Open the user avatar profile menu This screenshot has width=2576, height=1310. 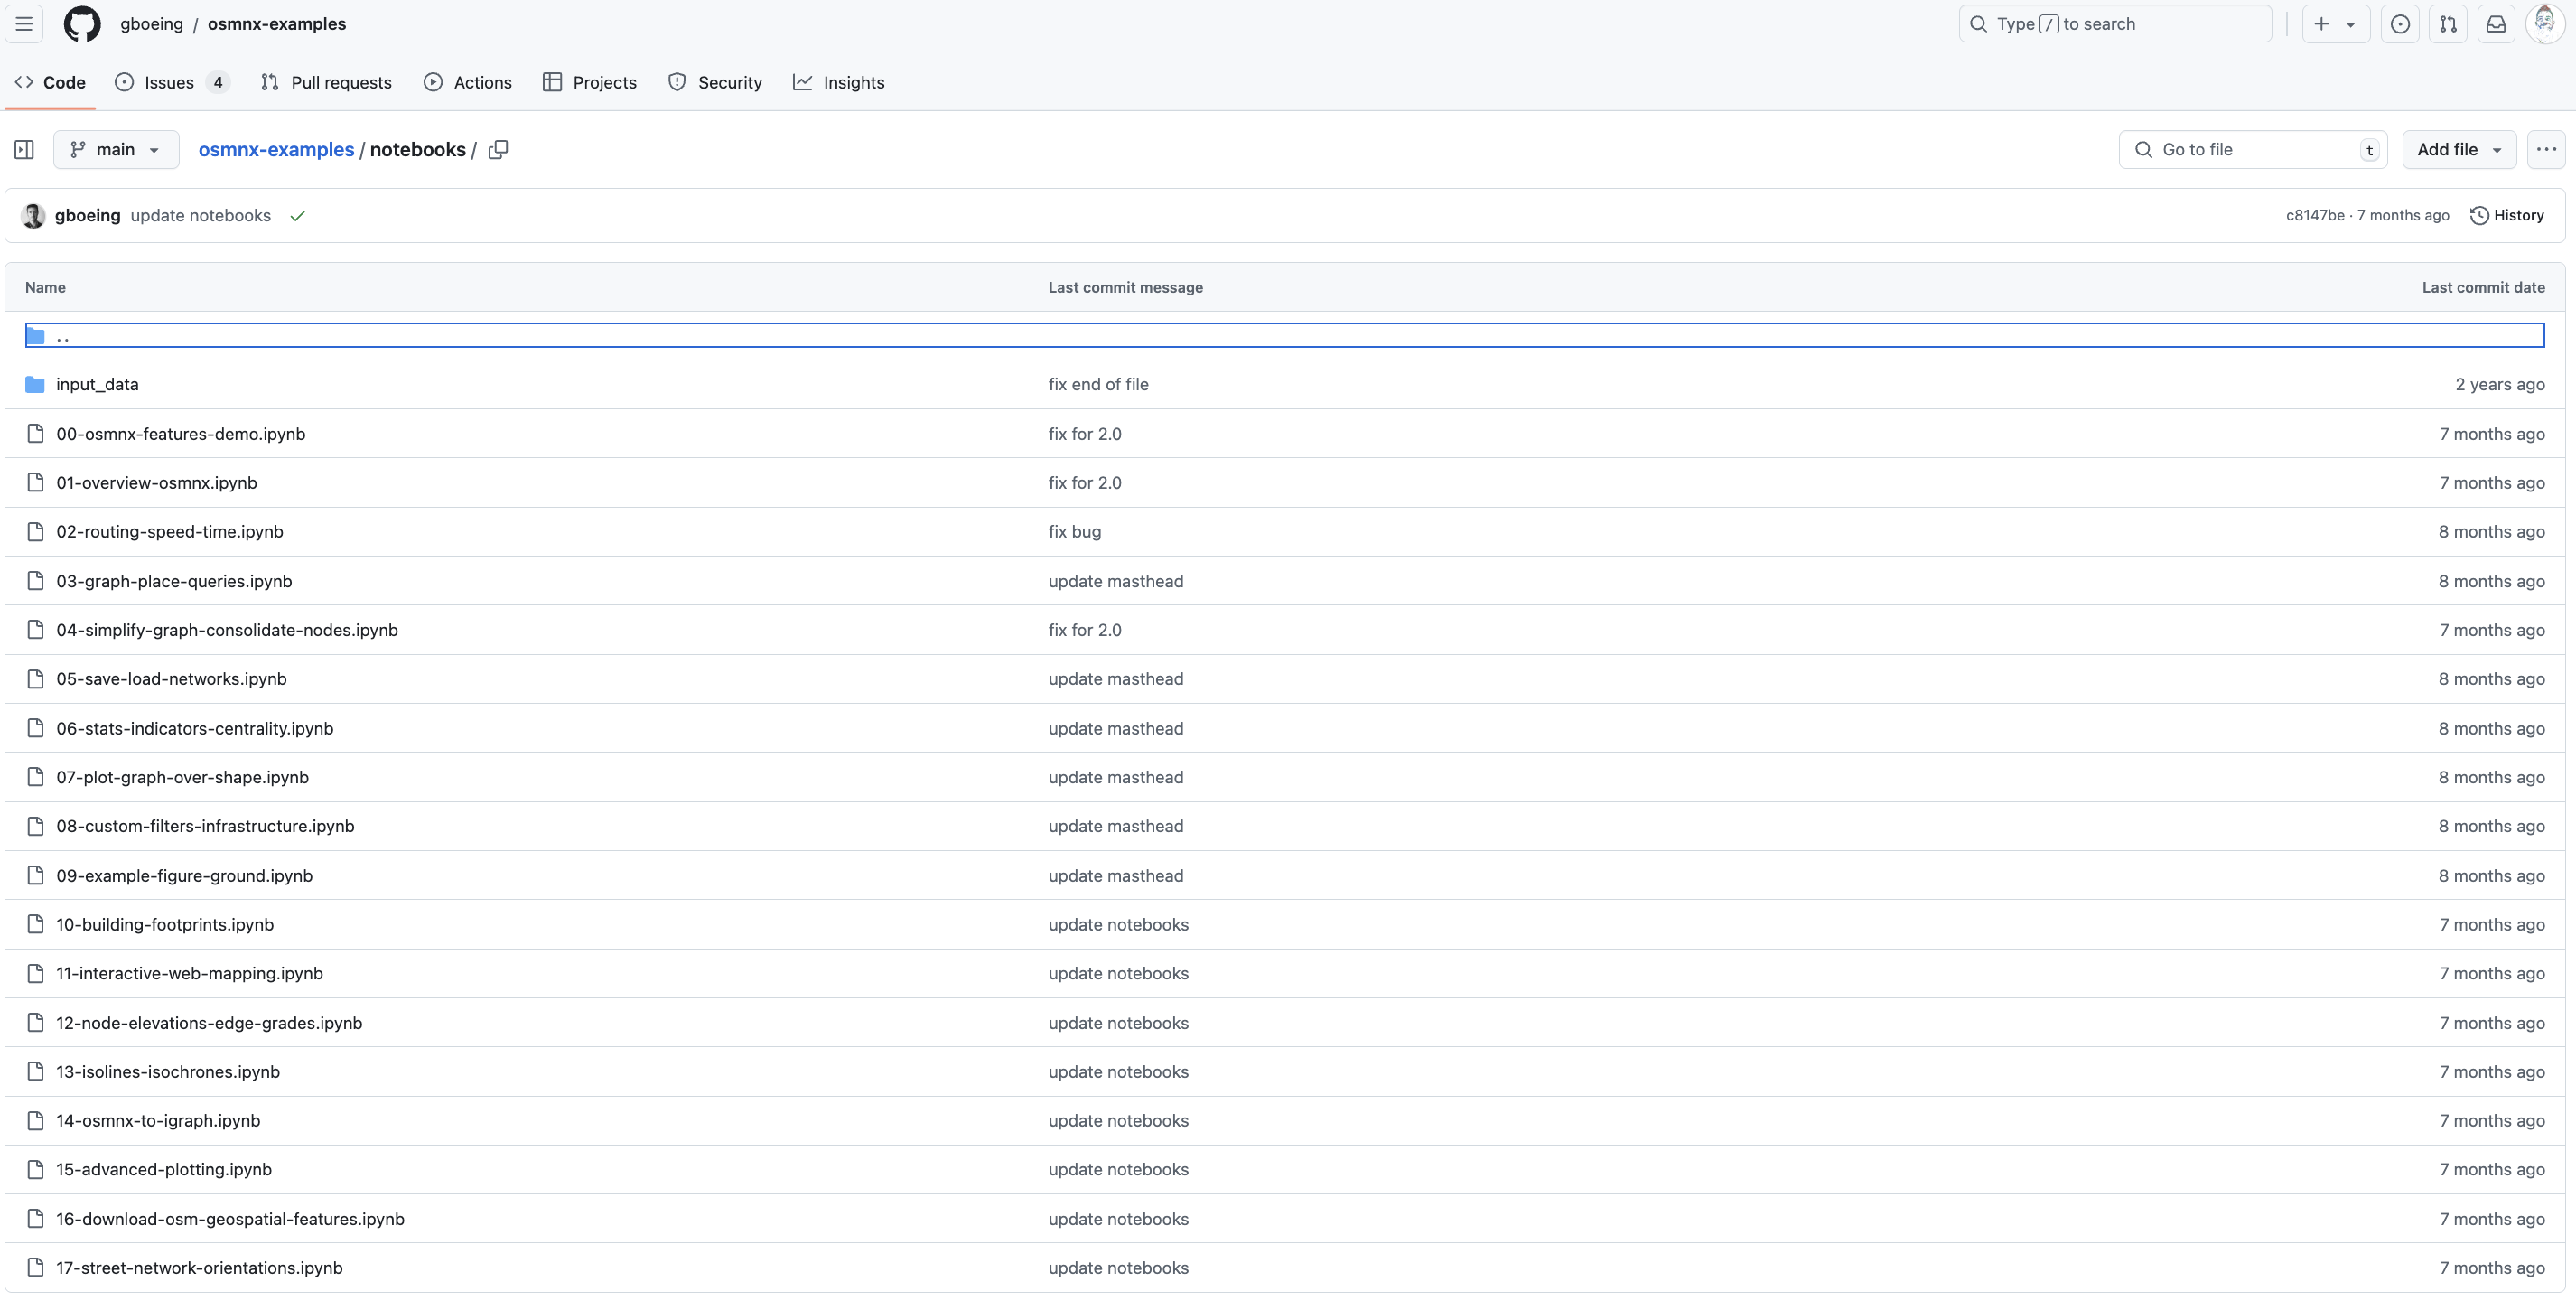[x=2544, y=24]
